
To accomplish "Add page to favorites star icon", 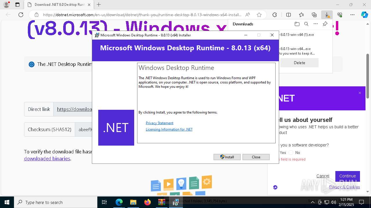I will click(259, 15).
